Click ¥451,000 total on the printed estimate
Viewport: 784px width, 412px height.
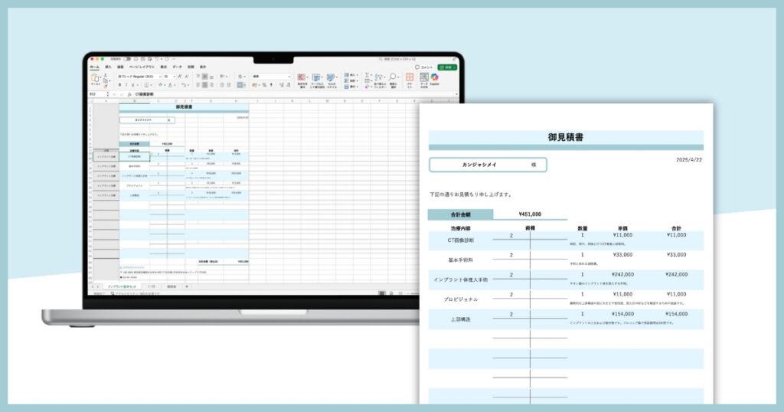click(530, 214)
